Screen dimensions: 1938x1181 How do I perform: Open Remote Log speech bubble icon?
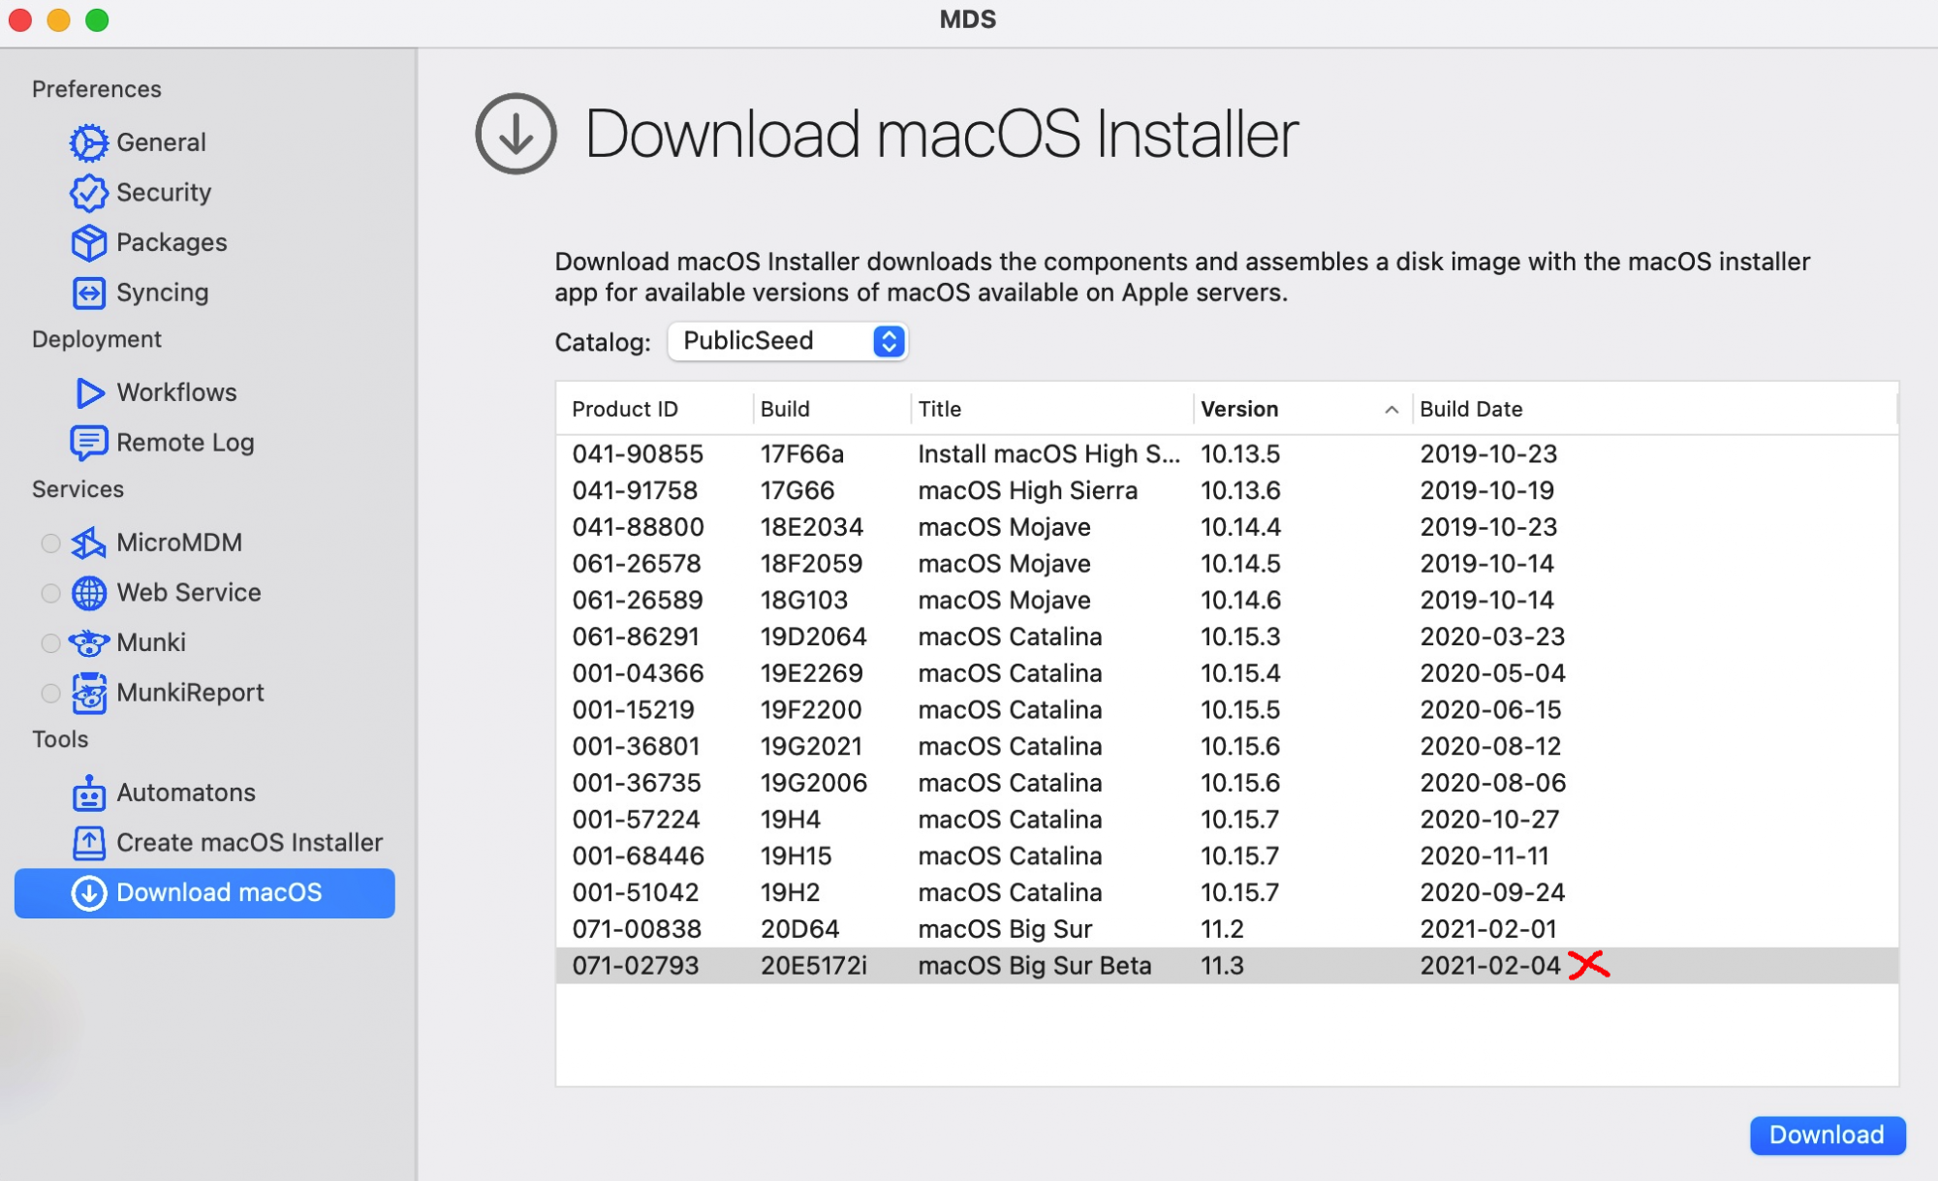[x=88, y=443]
